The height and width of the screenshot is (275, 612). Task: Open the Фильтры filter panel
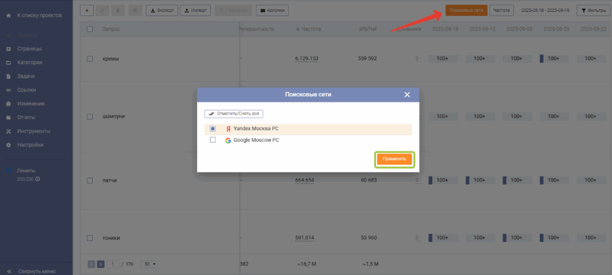point(592,10)
